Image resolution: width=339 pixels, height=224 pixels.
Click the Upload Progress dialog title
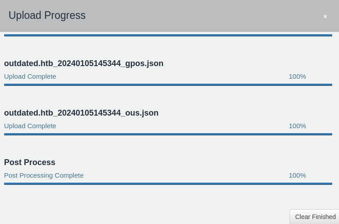coord(47,15)
